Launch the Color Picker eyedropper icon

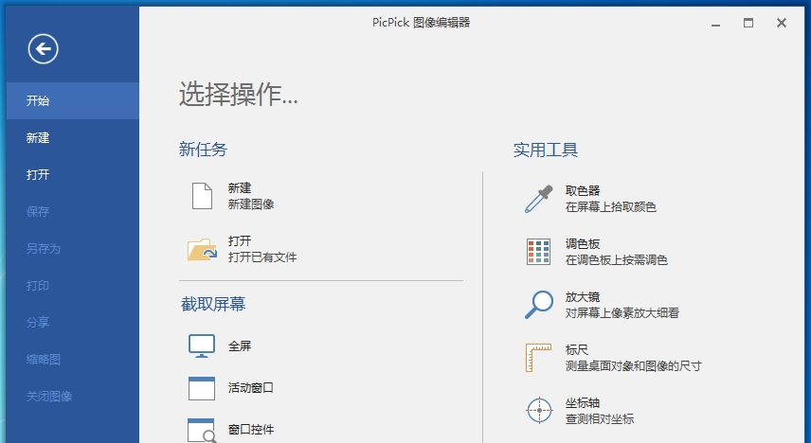[x=538, y=199]
